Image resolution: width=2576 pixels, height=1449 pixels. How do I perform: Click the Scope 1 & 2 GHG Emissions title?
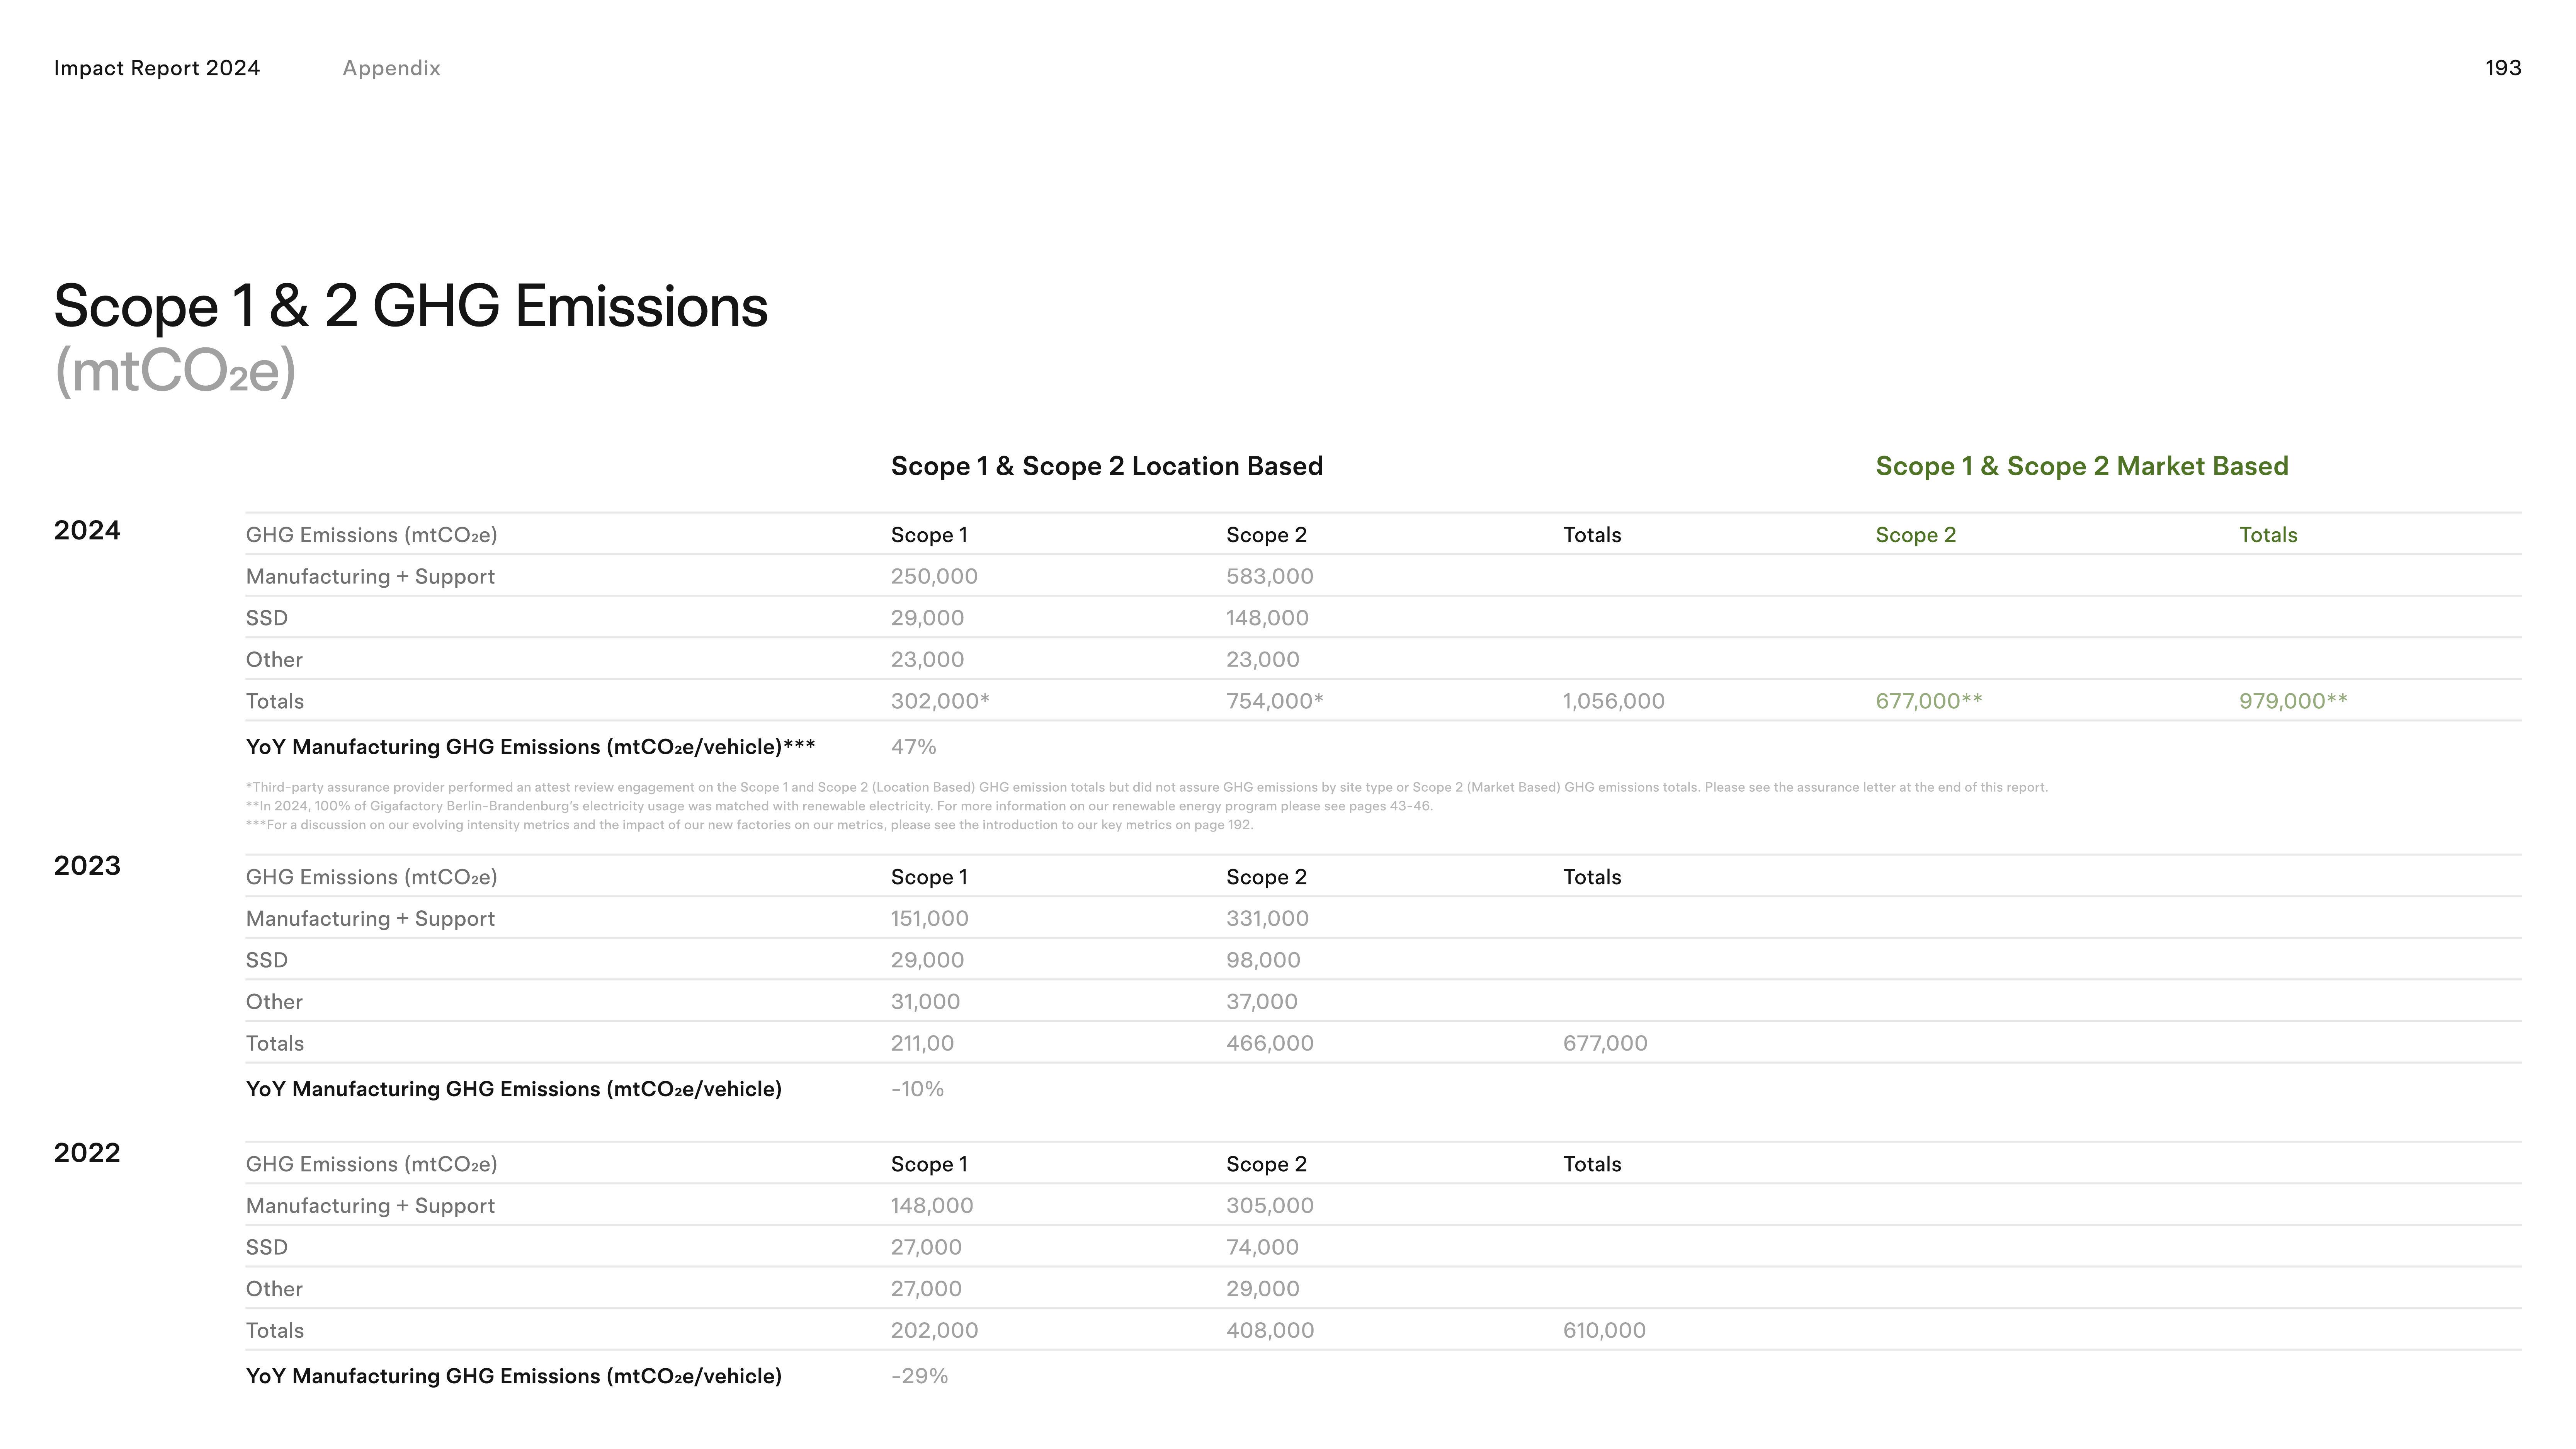pyautogui.click(x=410, y=306)
